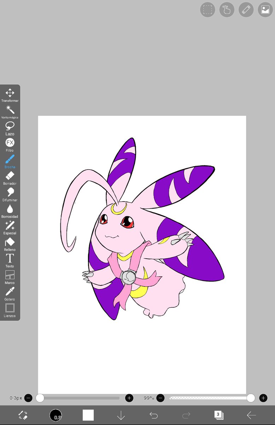Open the brush size 0.3 preview

(x=55, y=415)
